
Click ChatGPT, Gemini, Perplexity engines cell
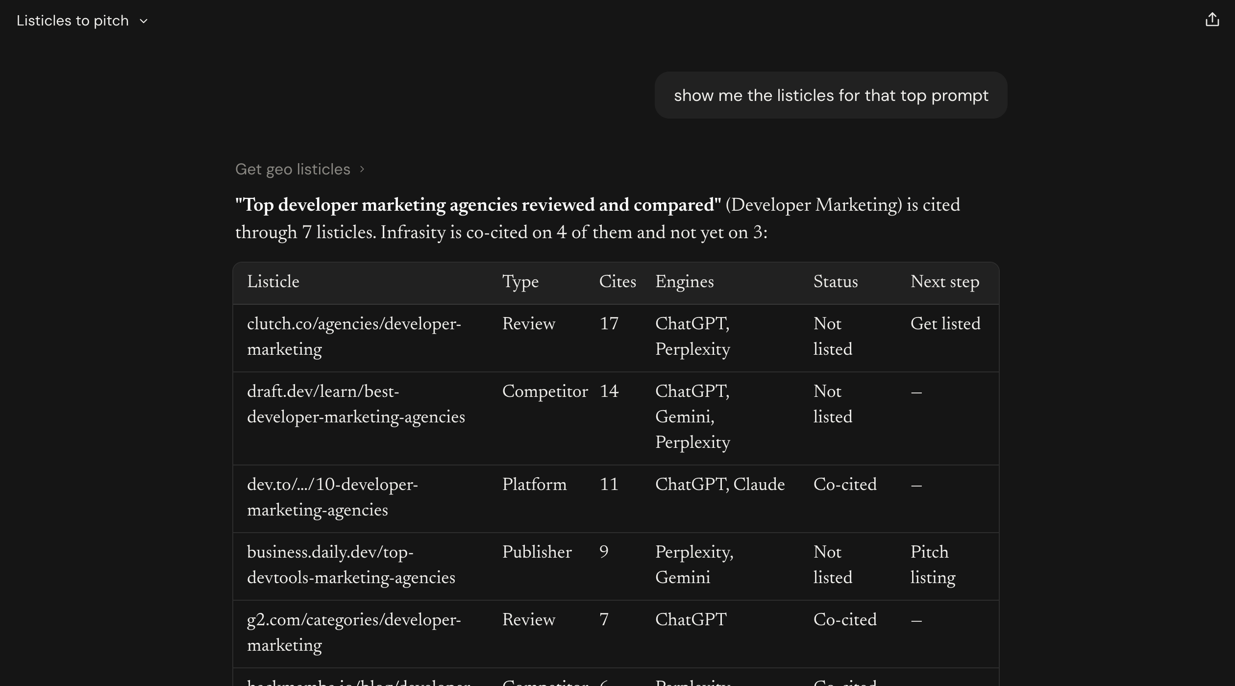[692, 416]
